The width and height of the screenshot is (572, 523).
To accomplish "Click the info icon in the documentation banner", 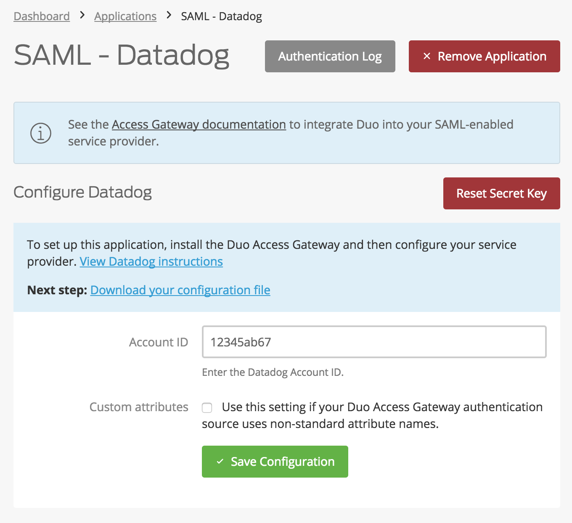I will coord(40,133).
